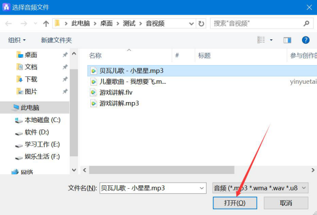Go up one folder level

(x=46, y=24)
